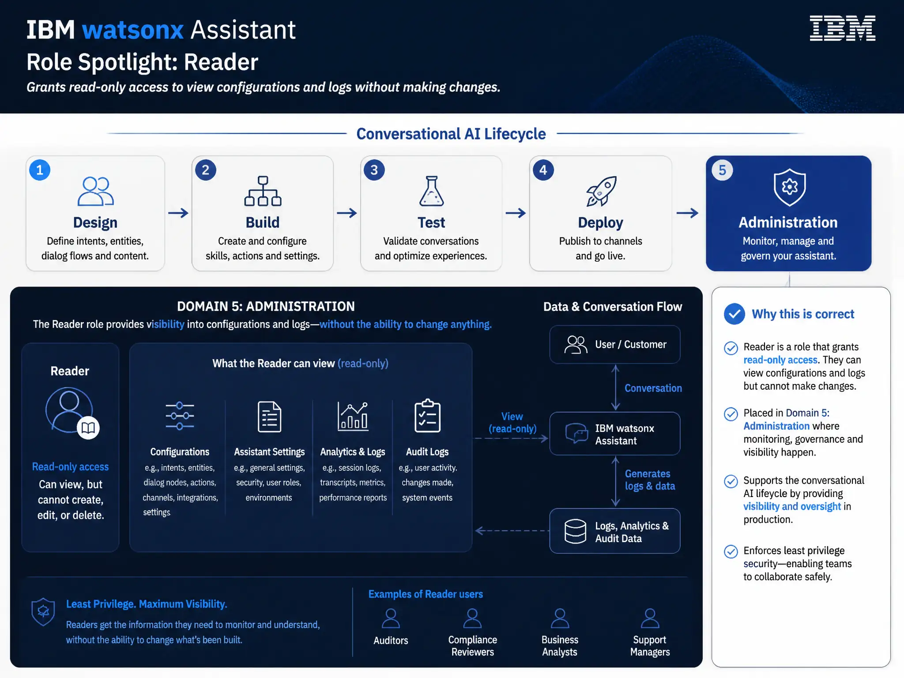Viewport: 904px width, 678px height.
Task: Click the 'read-only access' highlighted link text
Action: tap(780, 360)
